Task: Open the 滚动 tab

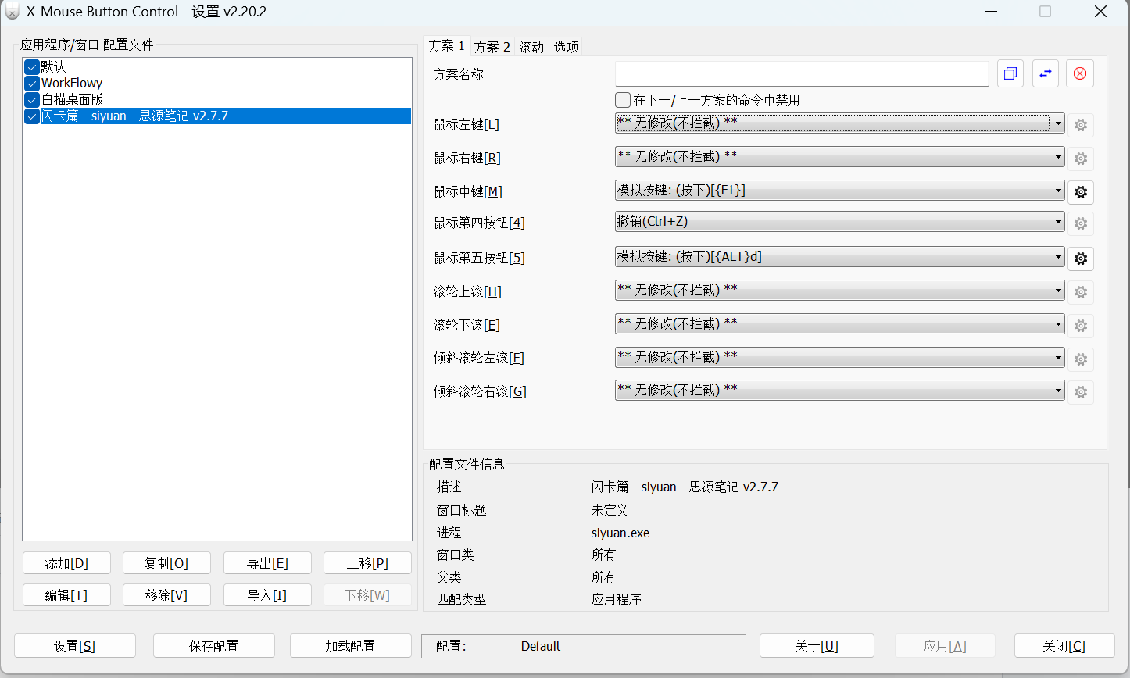Action: pos(531,47)
